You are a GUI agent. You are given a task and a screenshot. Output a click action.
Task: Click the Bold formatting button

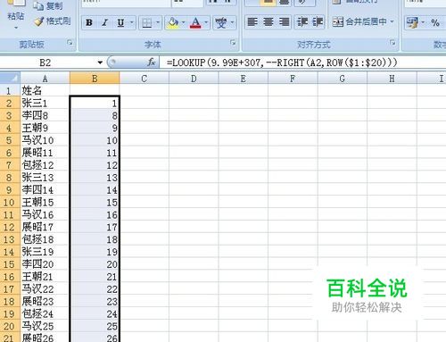point(89,22)
